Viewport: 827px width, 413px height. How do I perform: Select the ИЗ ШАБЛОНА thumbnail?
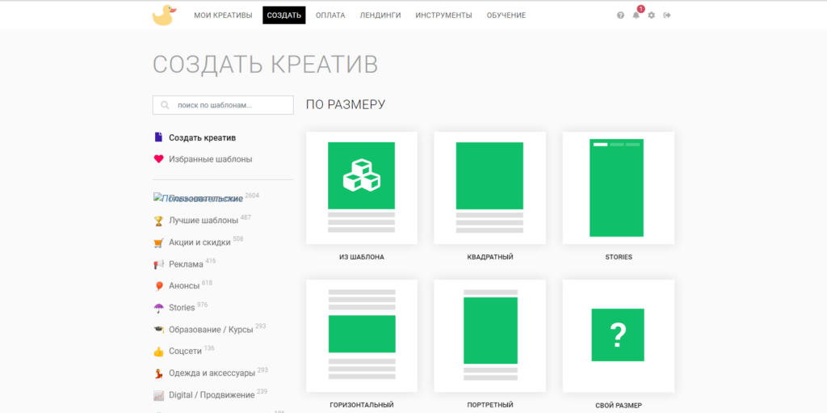pyautogui.click(x=361, y=188)
